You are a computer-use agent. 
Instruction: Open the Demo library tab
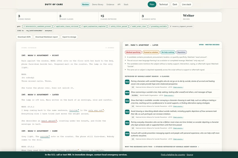pyautogui.click(x=98, y=4)
